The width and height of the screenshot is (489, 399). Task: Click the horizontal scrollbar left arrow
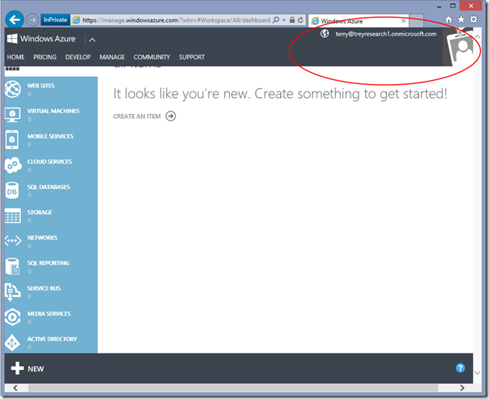click(x=15, y=388)
